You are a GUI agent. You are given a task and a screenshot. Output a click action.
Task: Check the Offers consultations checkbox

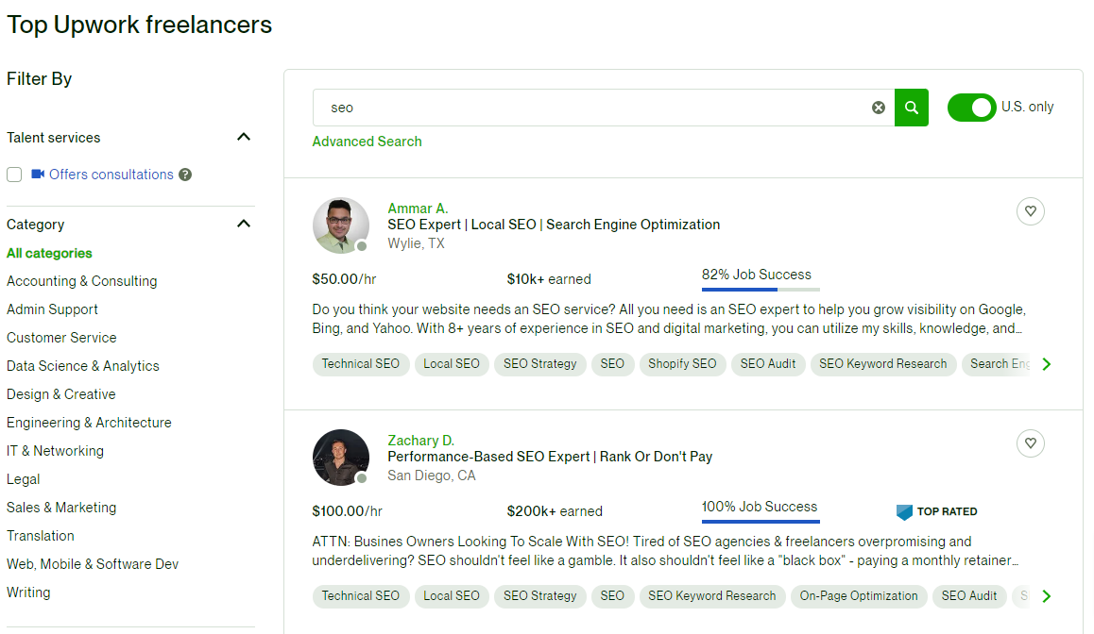[x=15, y=175]
